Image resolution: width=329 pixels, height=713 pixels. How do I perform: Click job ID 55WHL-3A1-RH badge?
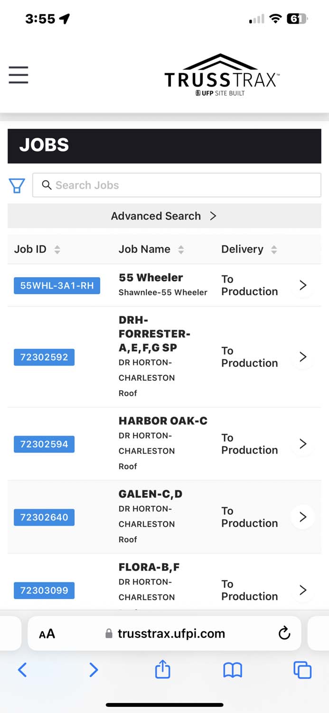coord(57,286)
